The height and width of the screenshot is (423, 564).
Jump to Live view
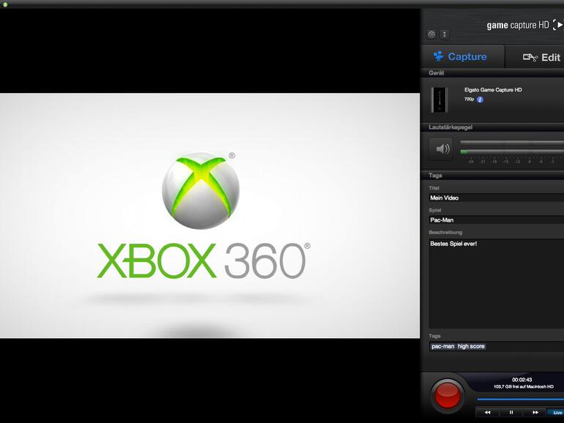556,413
